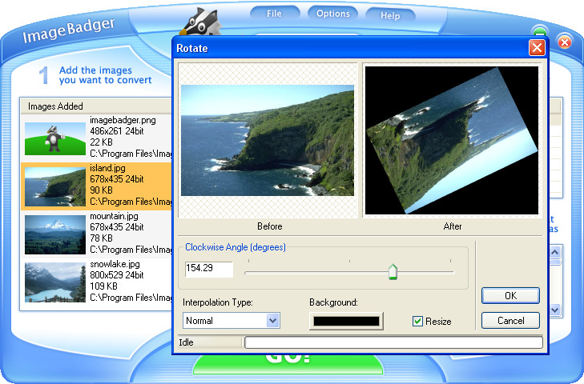Click the scroll down arrow behind dialog
The image size is (584, 384).
[x=555, y=310]
